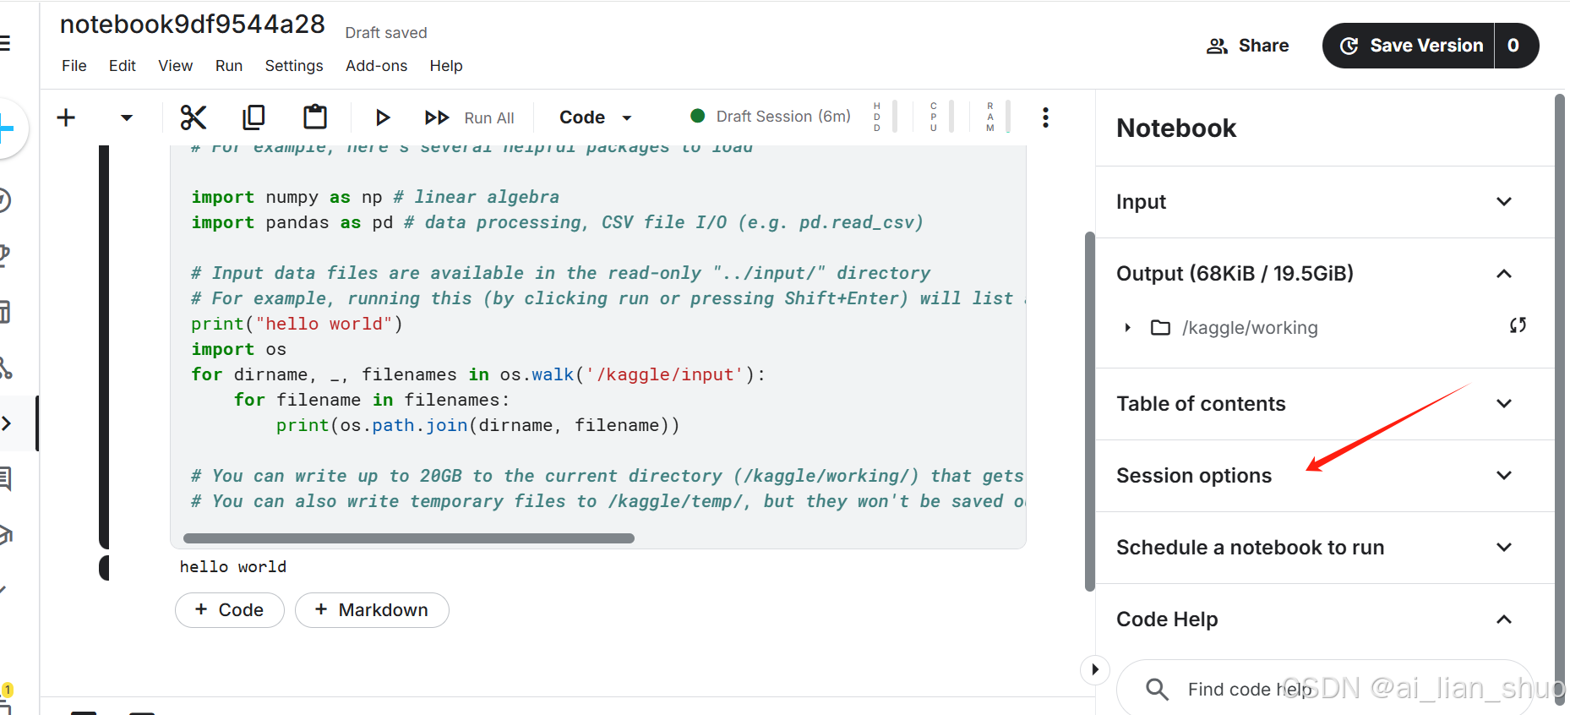Click Save Version button
The height and width of the screenshot is (715, 1570).
1409,46
